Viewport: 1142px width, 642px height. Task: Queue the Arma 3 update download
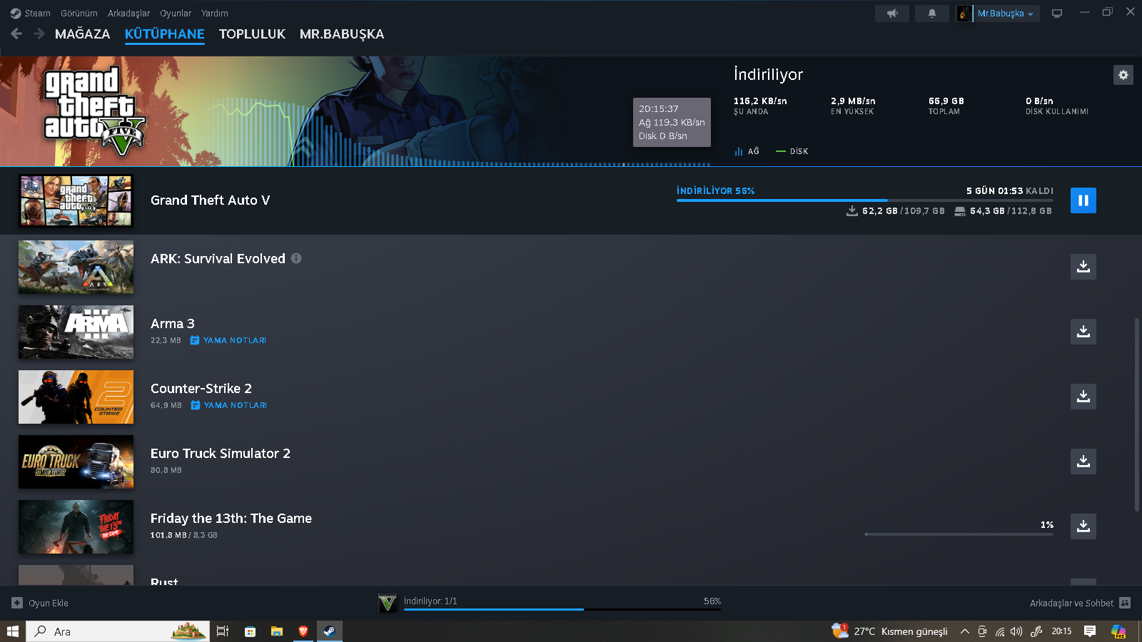[1083, 331]
